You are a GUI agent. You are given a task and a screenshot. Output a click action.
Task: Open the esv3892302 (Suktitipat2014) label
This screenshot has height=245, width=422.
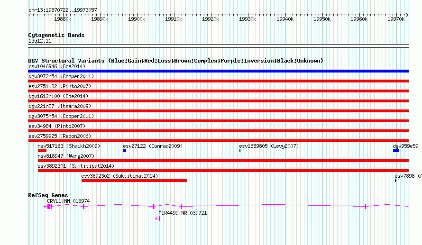tap(119, 176)
